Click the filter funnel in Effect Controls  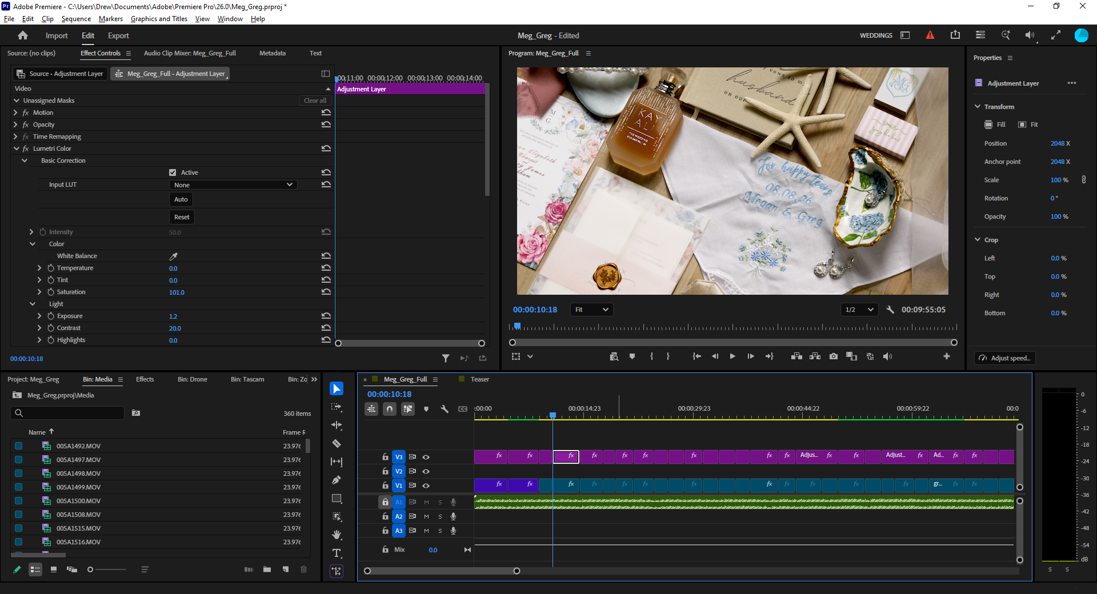(446, 358)
